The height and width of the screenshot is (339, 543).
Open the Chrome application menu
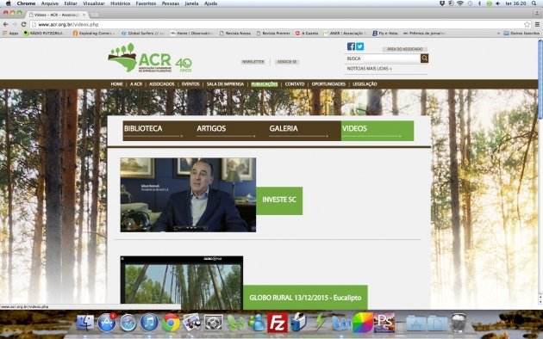pos(26,3)
